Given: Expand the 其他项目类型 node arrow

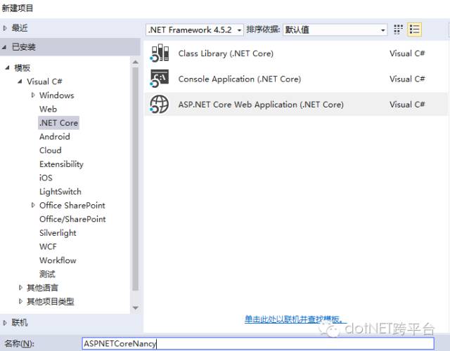Looking at the screenshot, I should tap(20, 301).
